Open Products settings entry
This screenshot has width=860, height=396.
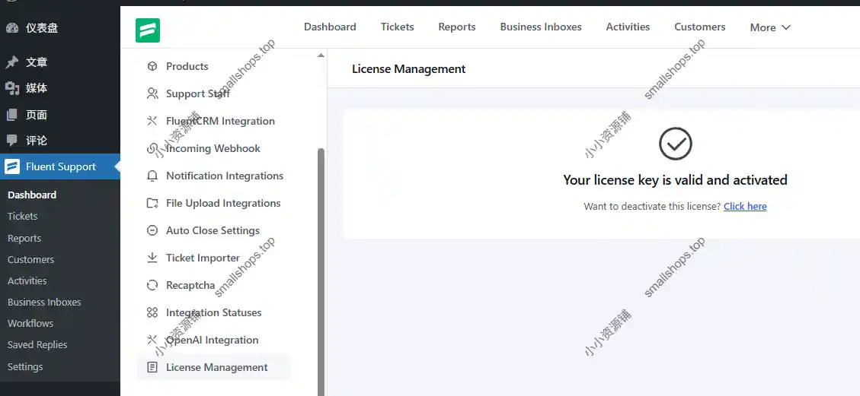(214, 66)
